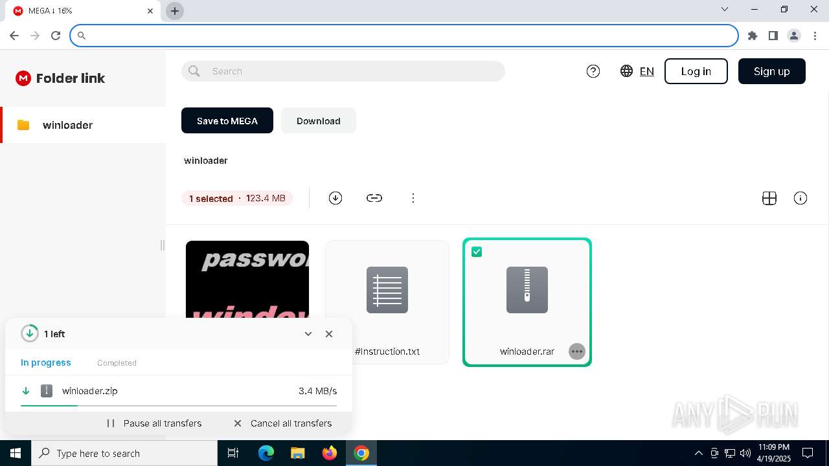This screenshot has height=466, width=829.
Task: Cancel all transfers
Action: pyautogui.click(x=282, y=423)
